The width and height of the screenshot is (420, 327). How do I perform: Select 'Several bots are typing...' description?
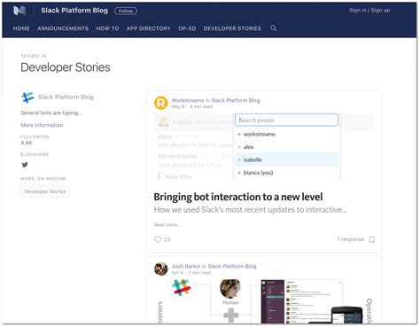[51, 113]
